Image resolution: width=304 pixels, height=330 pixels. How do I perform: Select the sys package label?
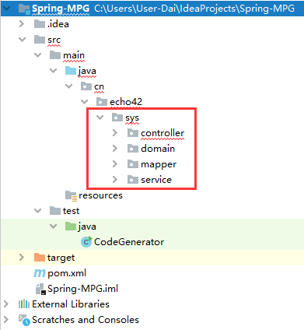pyautogui.click(x=132, y=118)
